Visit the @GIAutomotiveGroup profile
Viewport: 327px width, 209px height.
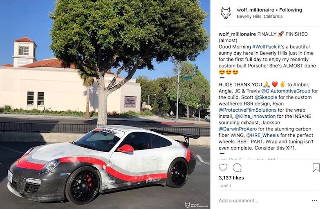[286, 91]
